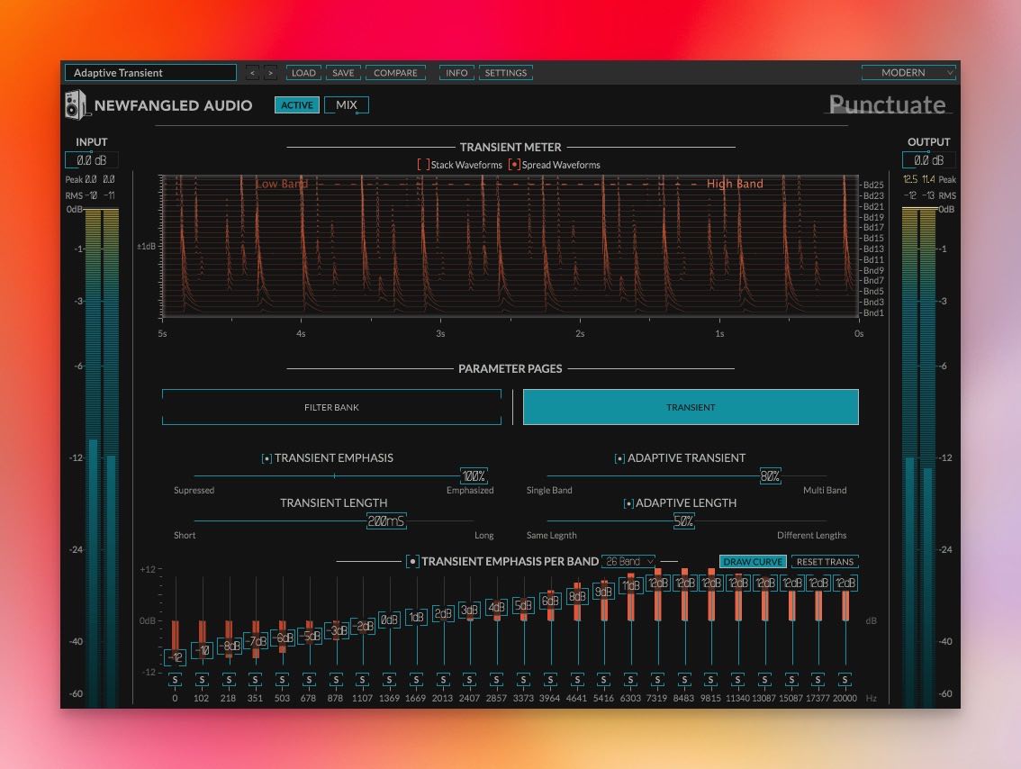Solo the 503 Hz band
Viewport: 1021px width, 769px height.
282,679
